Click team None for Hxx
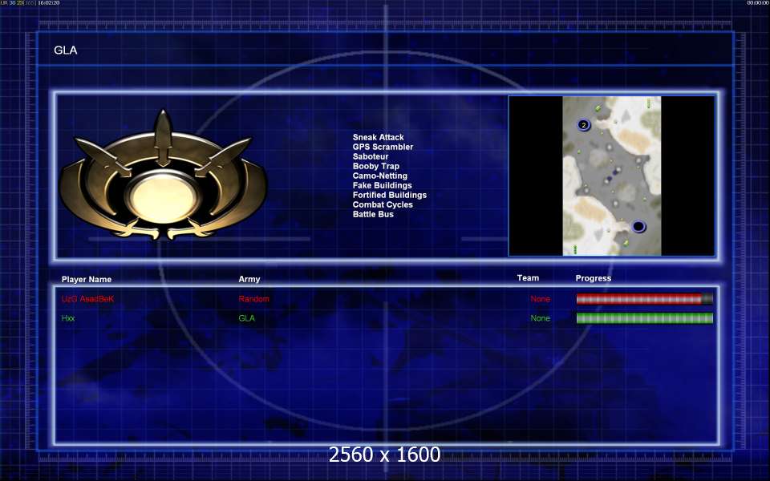770x481 pixels. coord(540,318)
